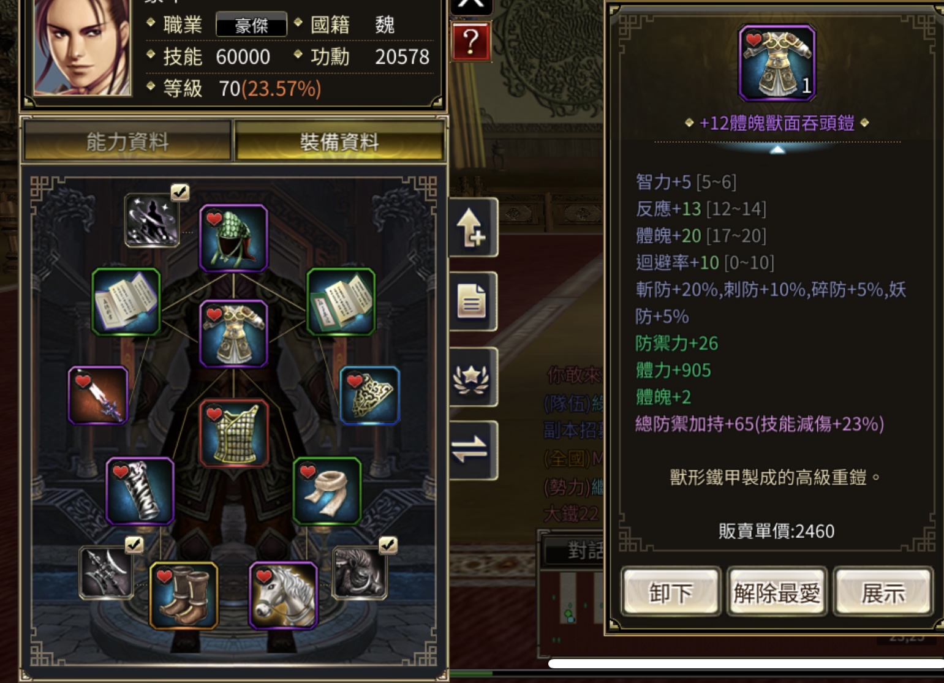
Task: Switch to the 能力資料 tab
Action: [127, 142]
